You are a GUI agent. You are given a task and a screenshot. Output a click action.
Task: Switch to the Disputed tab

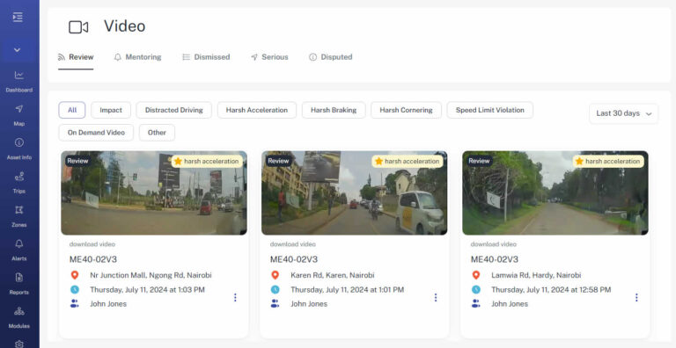(331, 57)
